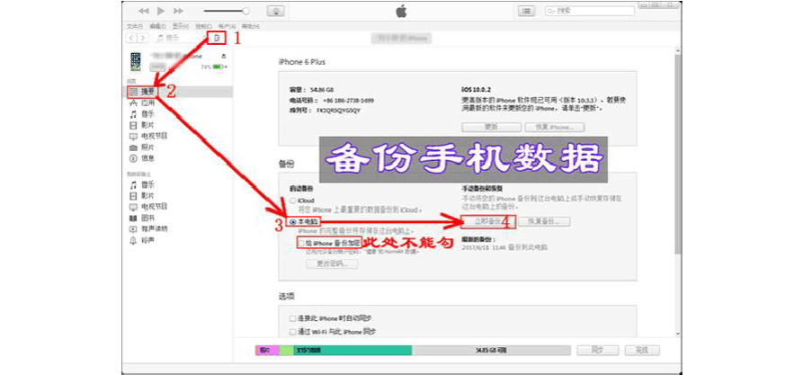This screenshot has width=803, height=375.
Task: Open the 文件 menu
Action: click(x=135, y=25)
